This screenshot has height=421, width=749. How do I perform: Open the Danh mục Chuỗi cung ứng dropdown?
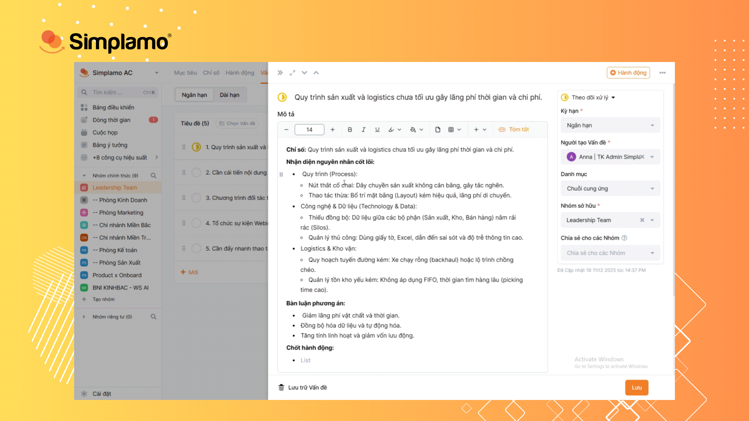(610, 189)
